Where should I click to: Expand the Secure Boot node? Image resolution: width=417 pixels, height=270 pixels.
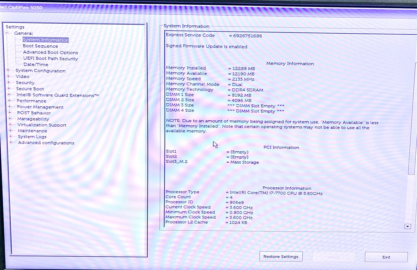coord(9,88)
